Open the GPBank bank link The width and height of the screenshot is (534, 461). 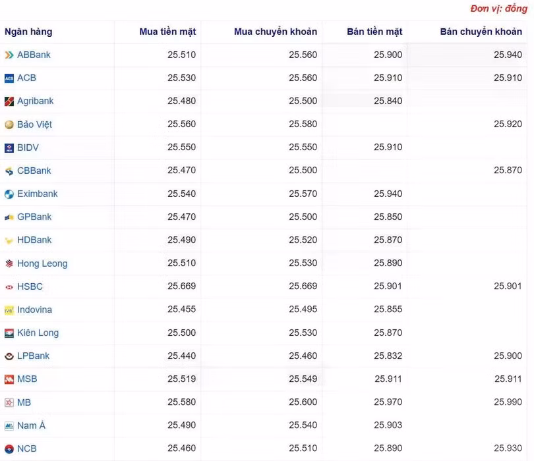pyautogui.click(x=34, y=217)
